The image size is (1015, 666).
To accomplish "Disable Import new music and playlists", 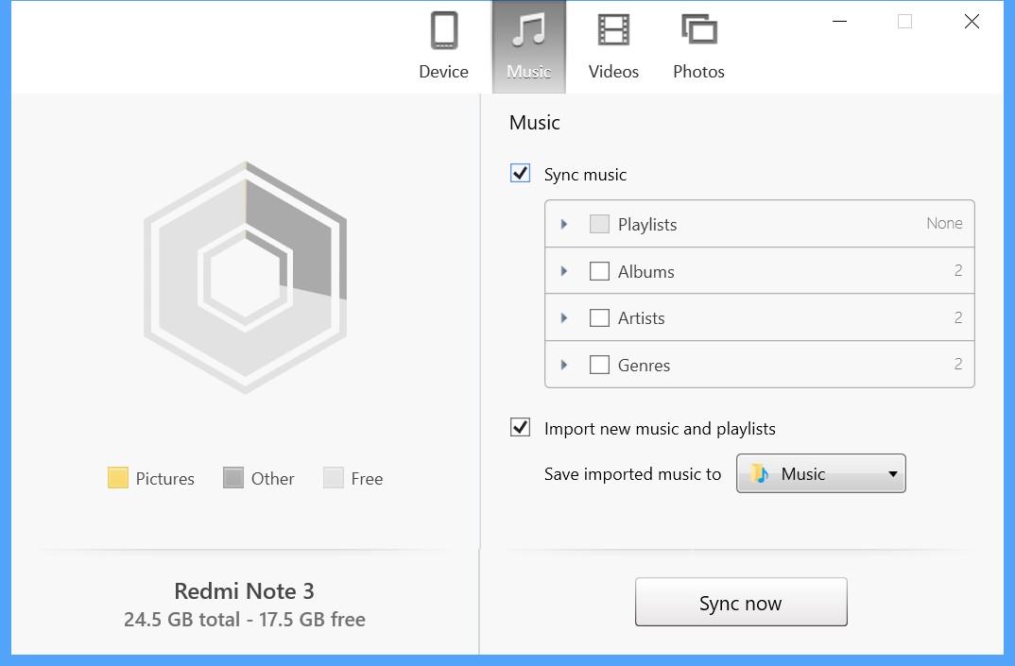I will point(521,427).
